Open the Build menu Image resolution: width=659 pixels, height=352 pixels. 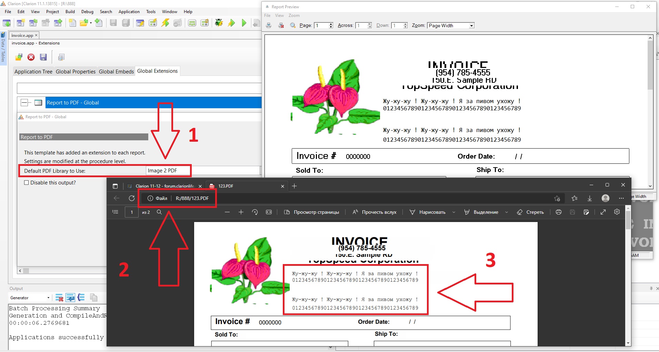click(x=70, y=12)
